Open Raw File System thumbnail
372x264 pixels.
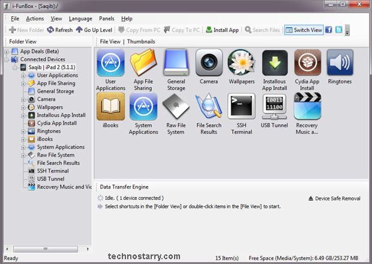pyautogui.click(x=176, y=106)
